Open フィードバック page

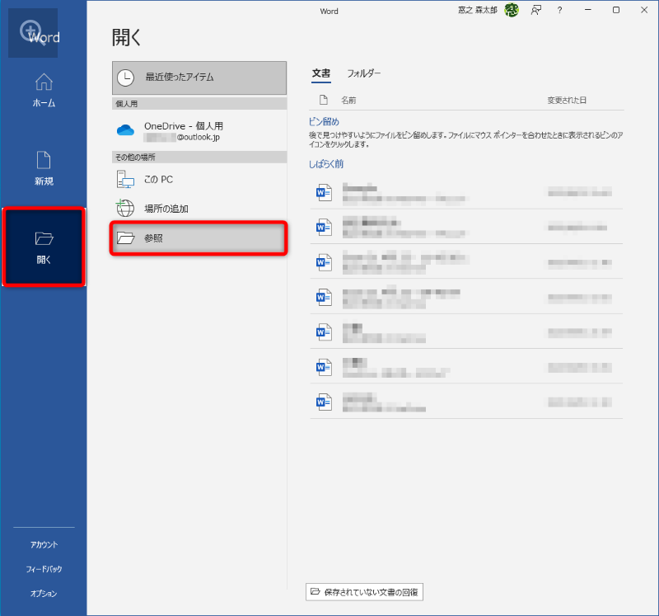44,569
